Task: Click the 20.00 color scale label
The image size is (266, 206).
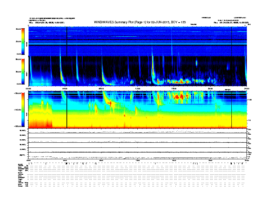Action: (18, 41)
